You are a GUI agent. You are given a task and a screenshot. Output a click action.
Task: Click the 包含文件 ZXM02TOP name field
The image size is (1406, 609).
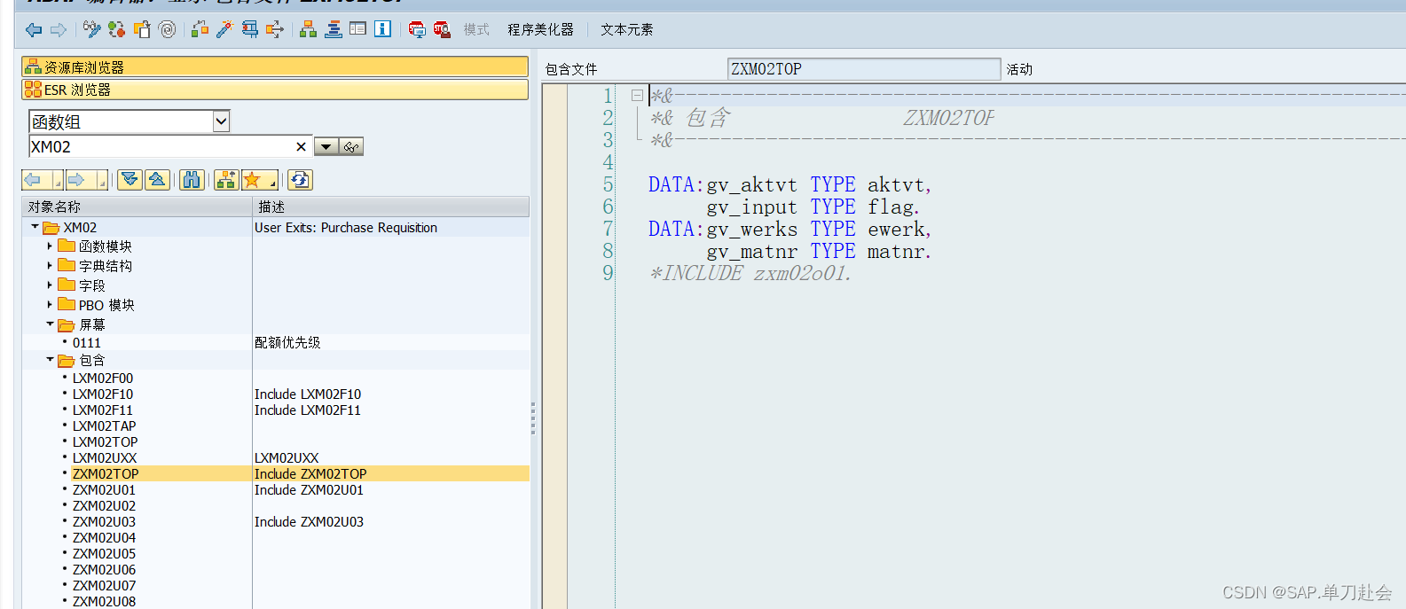(x=864, y=69)
